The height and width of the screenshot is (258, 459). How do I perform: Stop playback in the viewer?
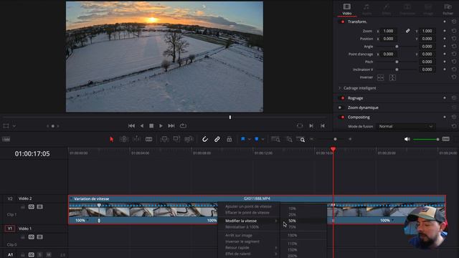coord(151,126)
